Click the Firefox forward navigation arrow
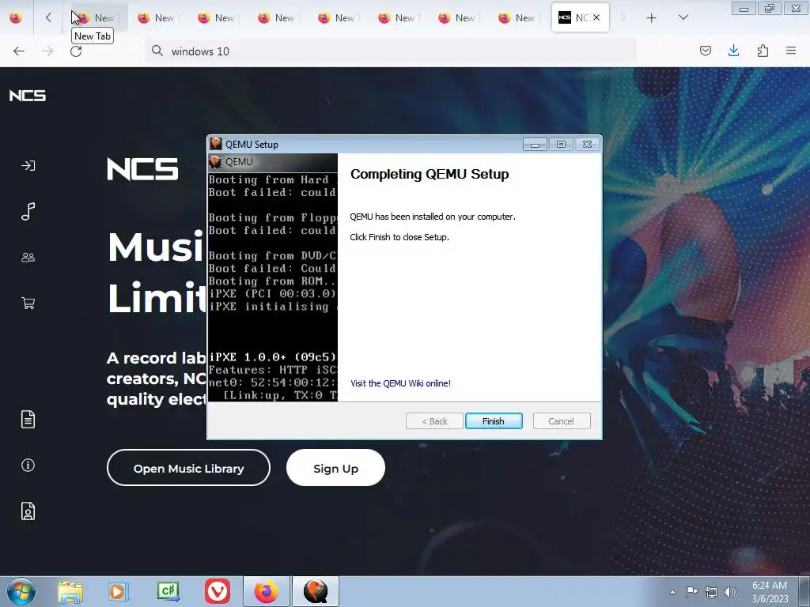 point(47,51)
